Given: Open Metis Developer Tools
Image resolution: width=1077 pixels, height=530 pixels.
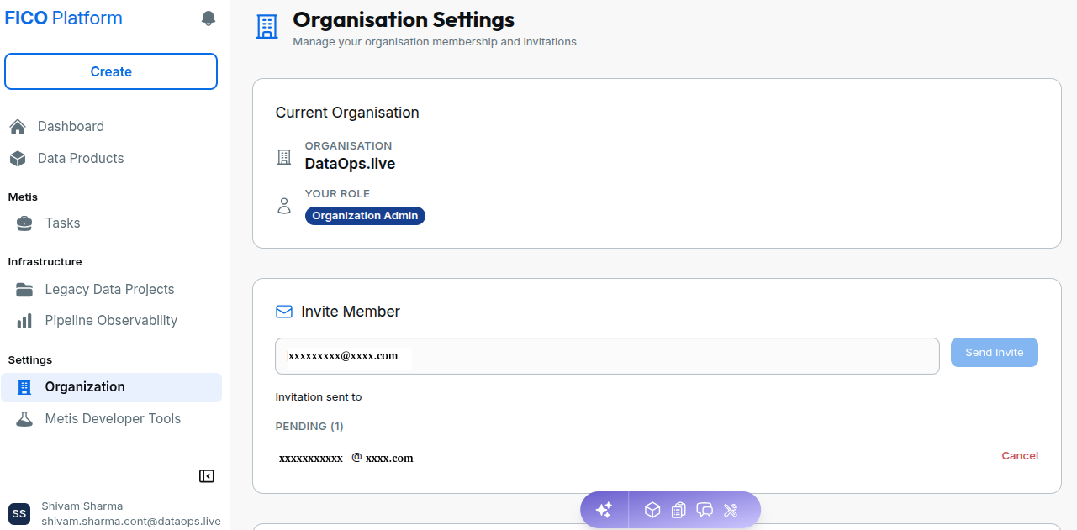Looking at the screenshot, I should 111,419.
